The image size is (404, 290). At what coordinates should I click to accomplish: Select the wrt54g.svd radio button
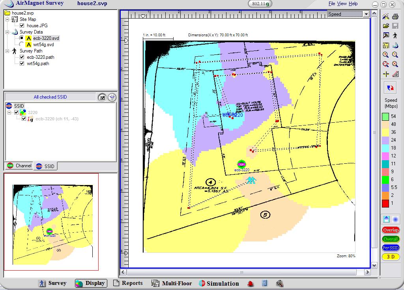pos(22,44)
